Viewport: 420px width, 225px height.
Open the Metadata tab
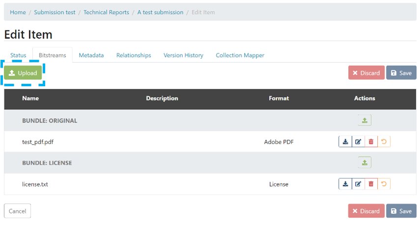[x=91, y=55]
